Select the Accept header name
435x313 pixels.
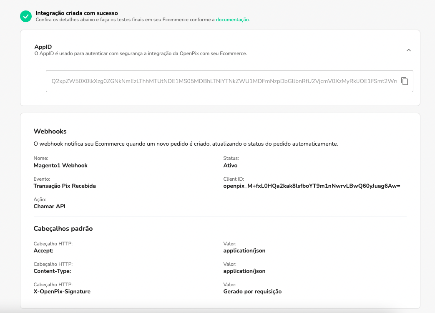[43, 250]
